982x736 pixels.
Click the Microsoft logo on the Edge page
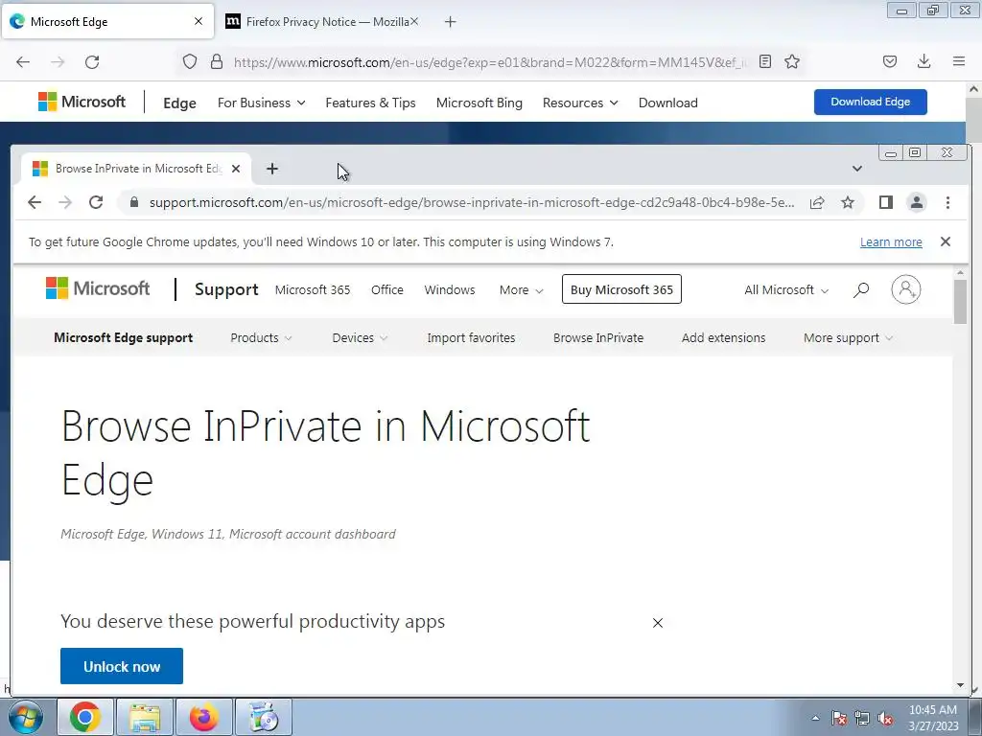(82, 102)
